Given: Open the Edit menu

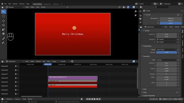Looking at the screenshot, I should (x=9, y=4).
